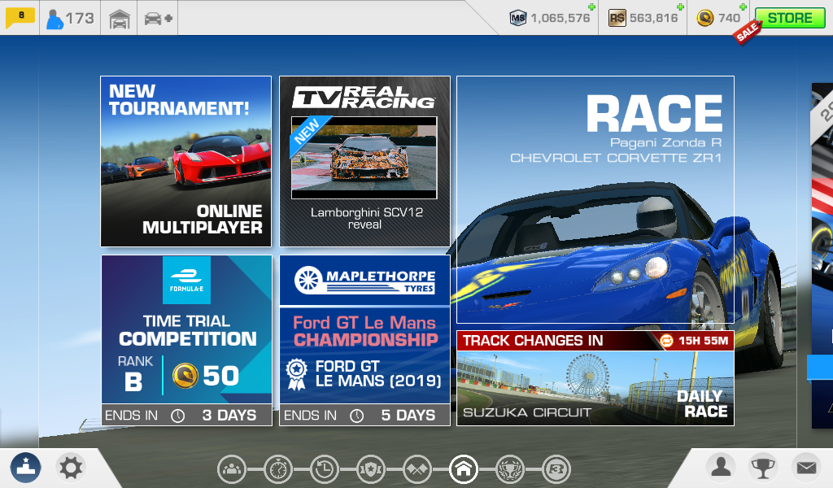Open the trophy achievements icon
Image resolution: width=833 pixels, height=488 pixels.
763,468
